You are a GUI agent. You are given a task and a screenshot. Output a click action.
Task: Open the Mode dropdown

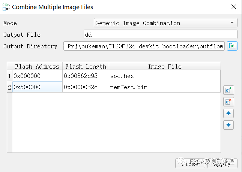pos(165,23)
